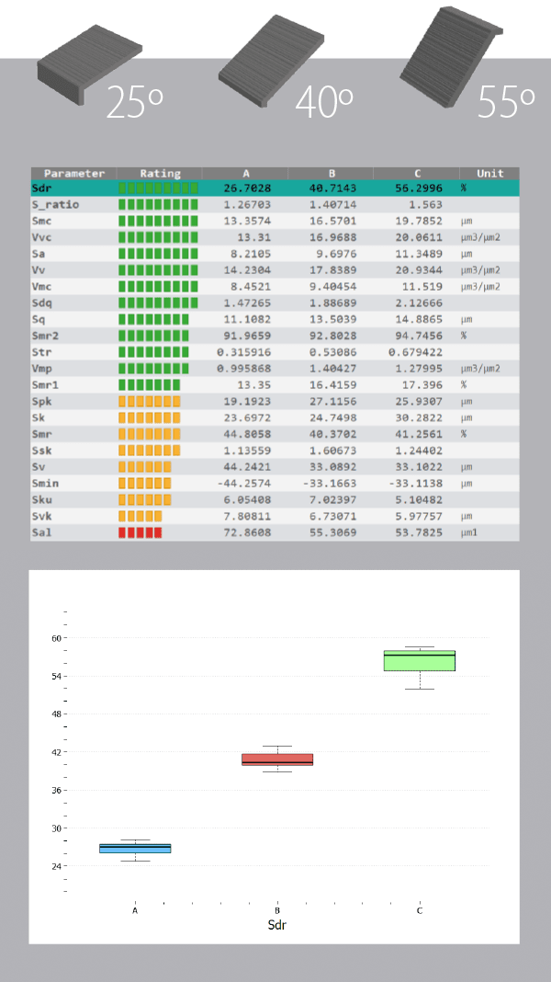
Task: Select the column C header
Action: 417,173
